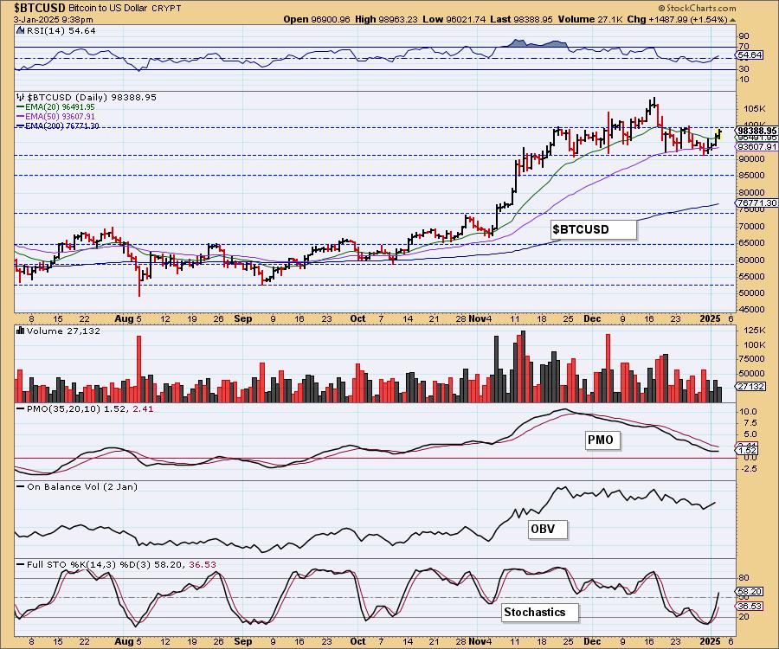This screenshot has height=649, width=779.
Task: Click the blue EMA(200) legend line marker
Action: pyautogui.click(x=21, y=126)
